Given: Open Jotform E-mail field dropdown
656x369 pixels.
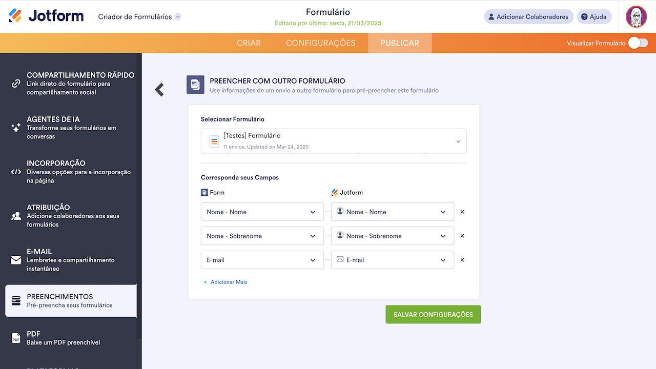Looking at the screenshot, I should click(393, 260).
